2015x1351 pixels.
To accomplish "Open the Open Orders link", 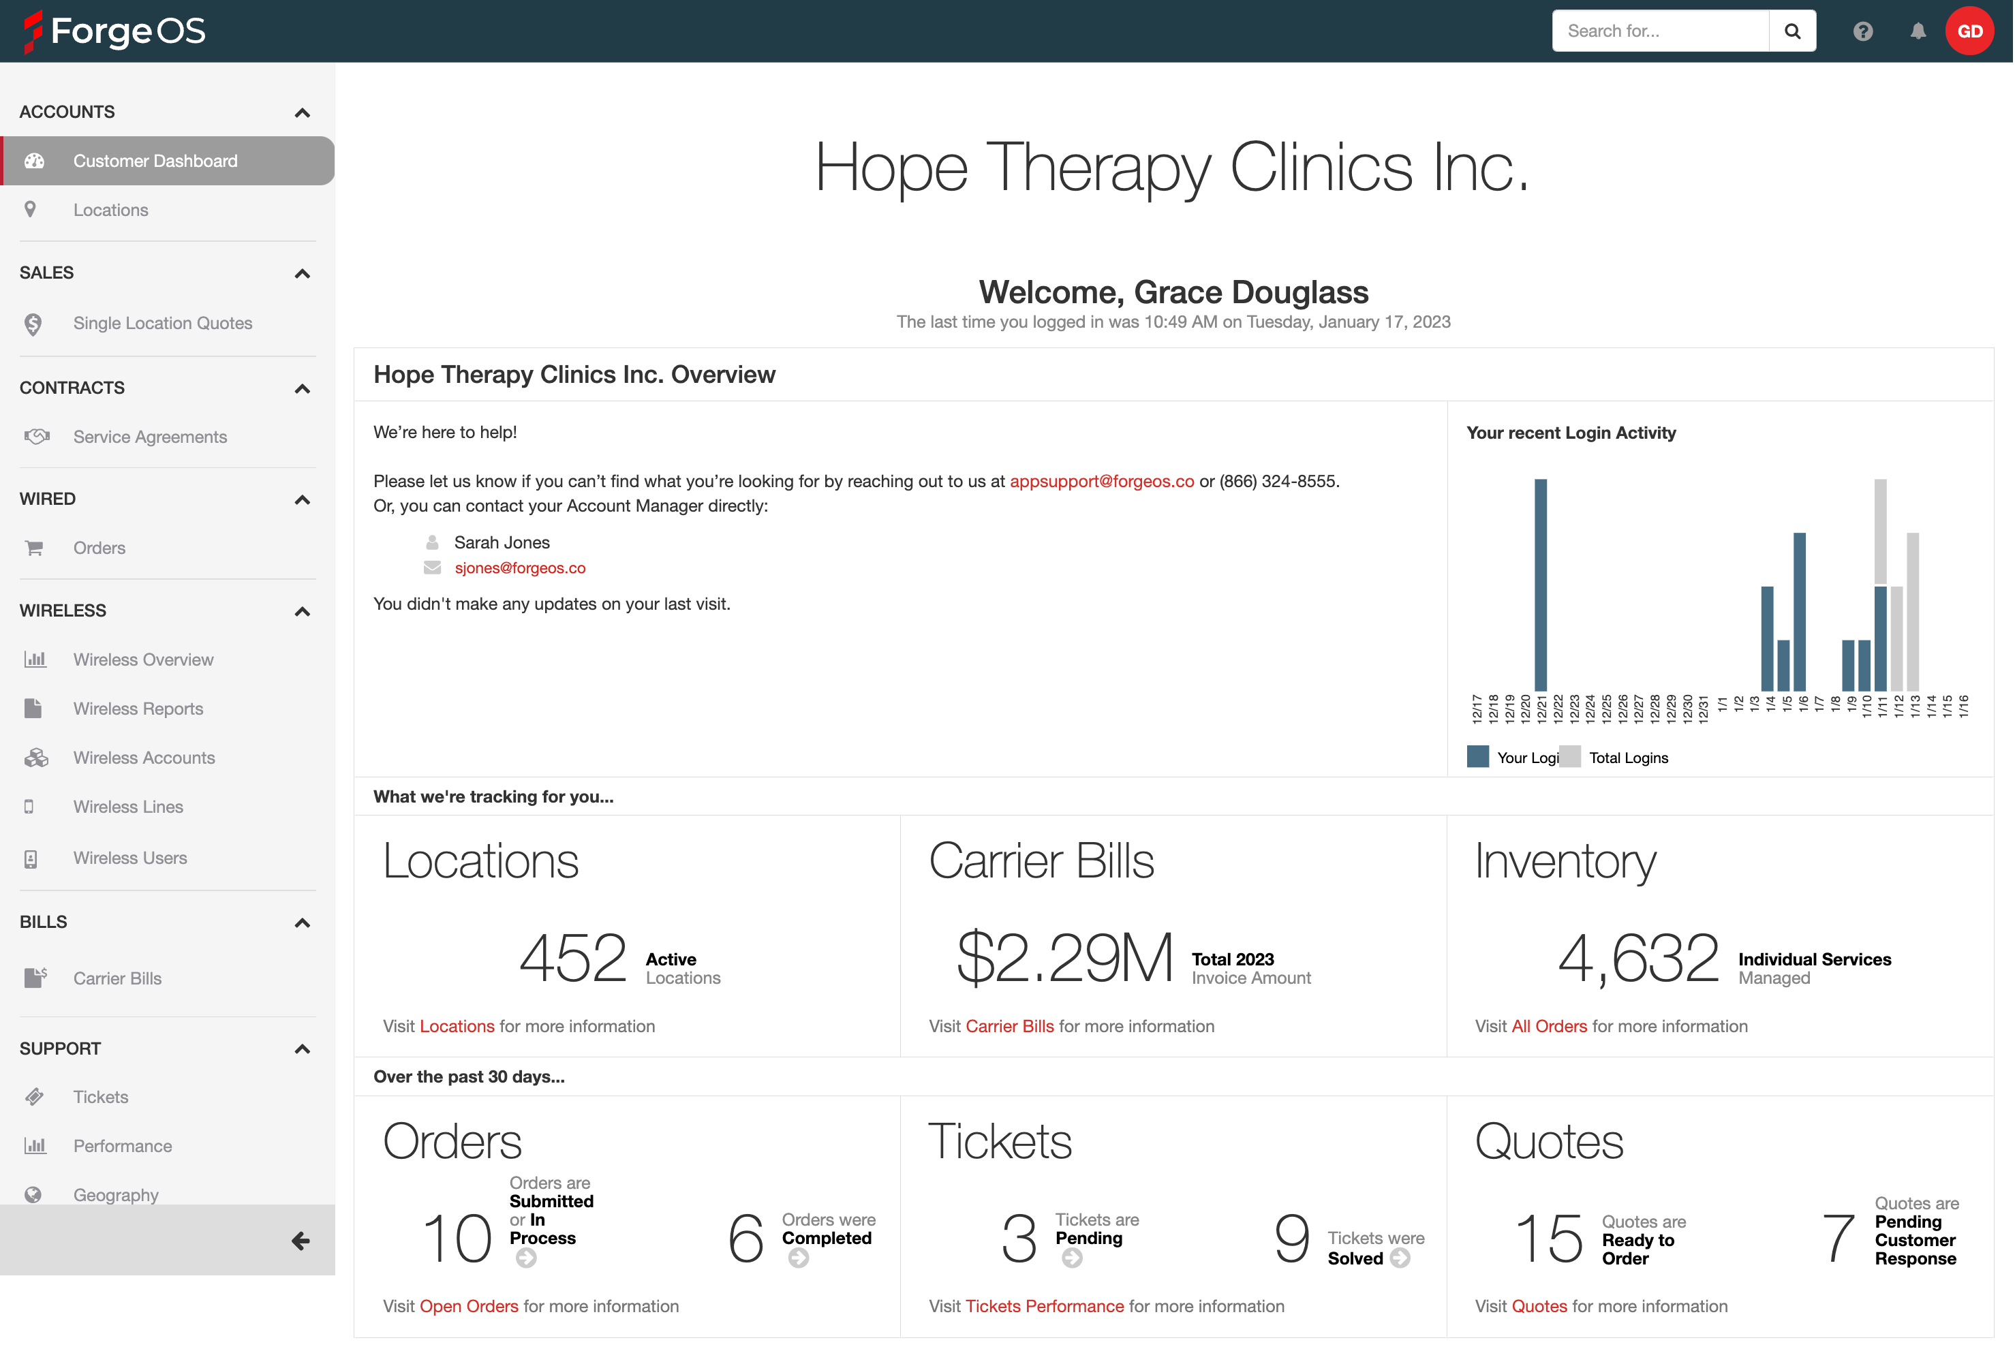I will (469, 1306).
